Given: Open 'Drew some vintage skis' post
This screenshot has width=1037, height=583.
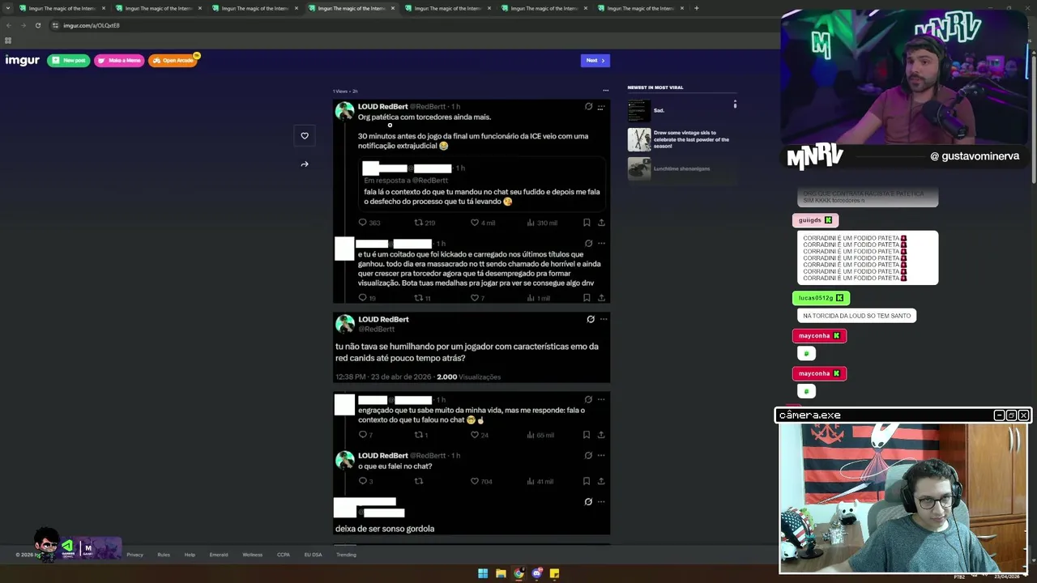Looking at the screenshot, I should 681,139.
